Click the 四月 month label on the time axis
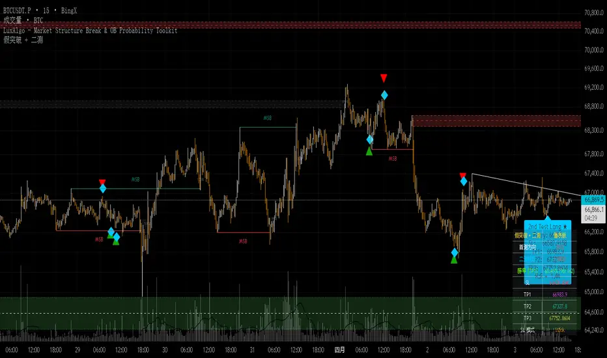607x358 pixels. [339, 350]
